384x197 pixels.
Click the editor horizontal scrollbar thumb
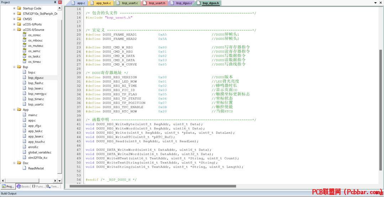pyautogui.click(x=153, y=186)
